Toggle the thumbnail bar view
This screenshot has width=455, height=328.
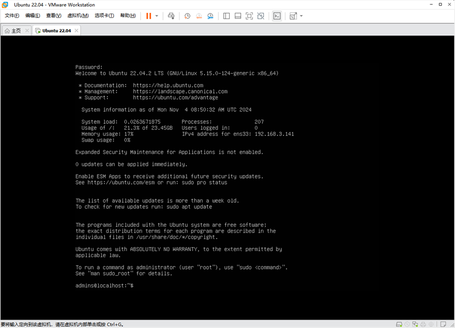click(238, 16)
